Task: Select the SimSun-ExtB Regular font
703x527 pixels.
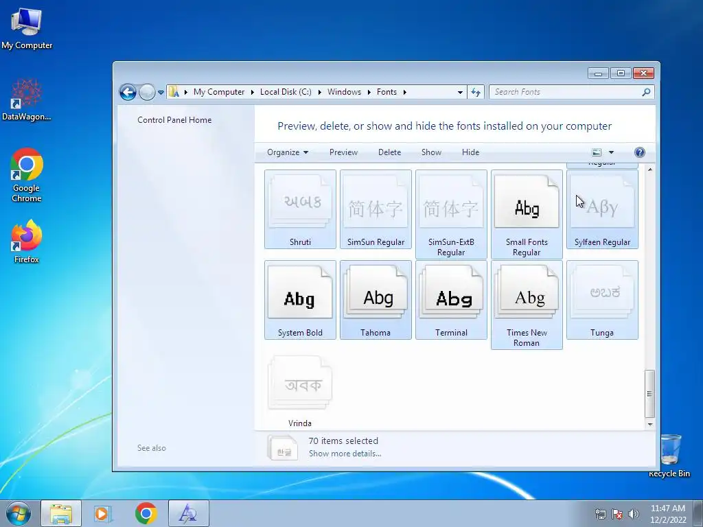Action: 451,214
